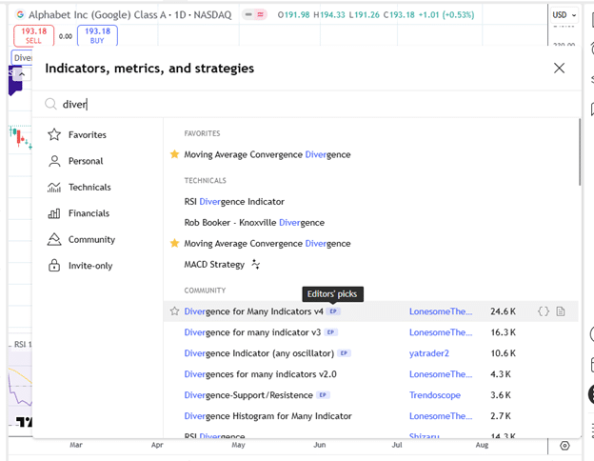This screenshot has height=461, width=594.
Task: Unstar Moving Average Convergence Divergence under Technicals
Action: (x=174, y=244)
